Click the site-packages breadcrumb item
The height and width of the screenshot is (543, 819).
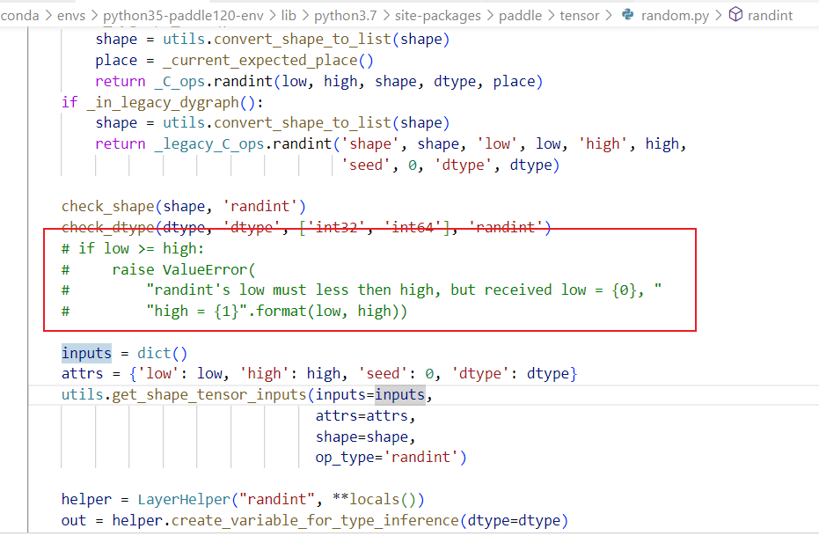click(x=439, y=15)
